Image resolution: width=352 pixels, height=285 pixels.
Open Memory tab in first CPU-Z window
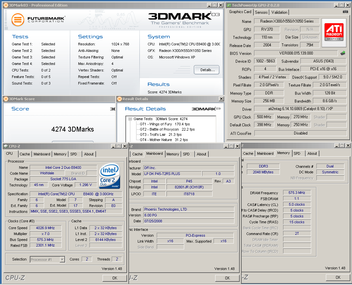(x=60, y=154)
